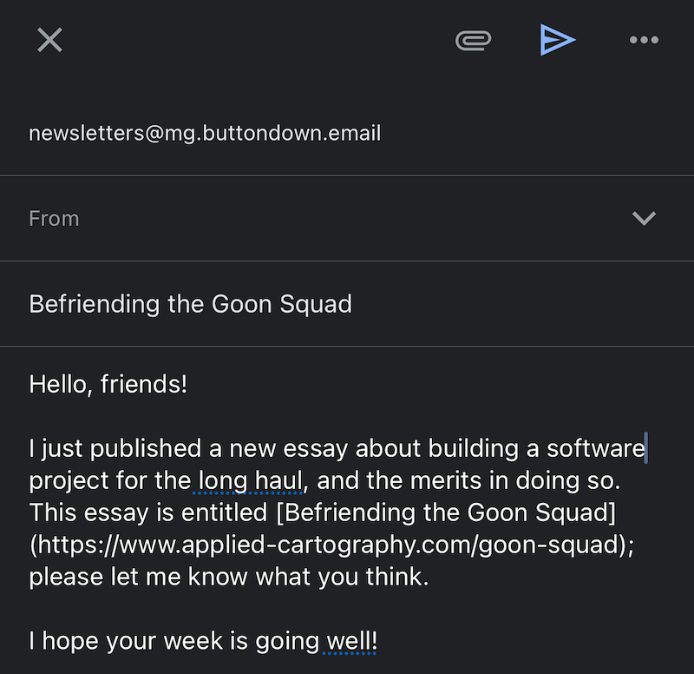694x674 pixels.
Task: Place cursor on "I hope your week"
Action: (139, 642)
